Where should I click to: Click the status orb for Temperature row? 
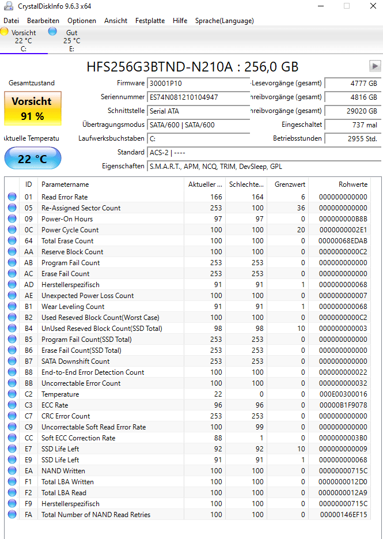click(x=12, y=394)
